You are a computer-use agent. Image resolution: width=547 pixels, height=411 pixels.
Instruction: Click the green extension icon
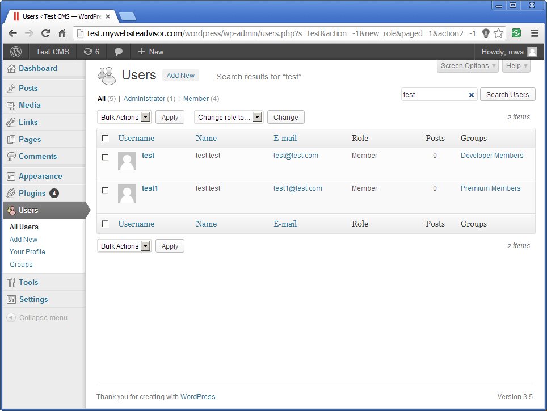(x=516, y=33)
